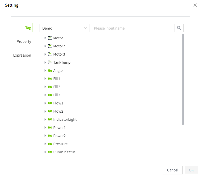Expand the Flow1 tag node
The height and width of the screenshot is (176, 201).
click(x=45, y=103)
